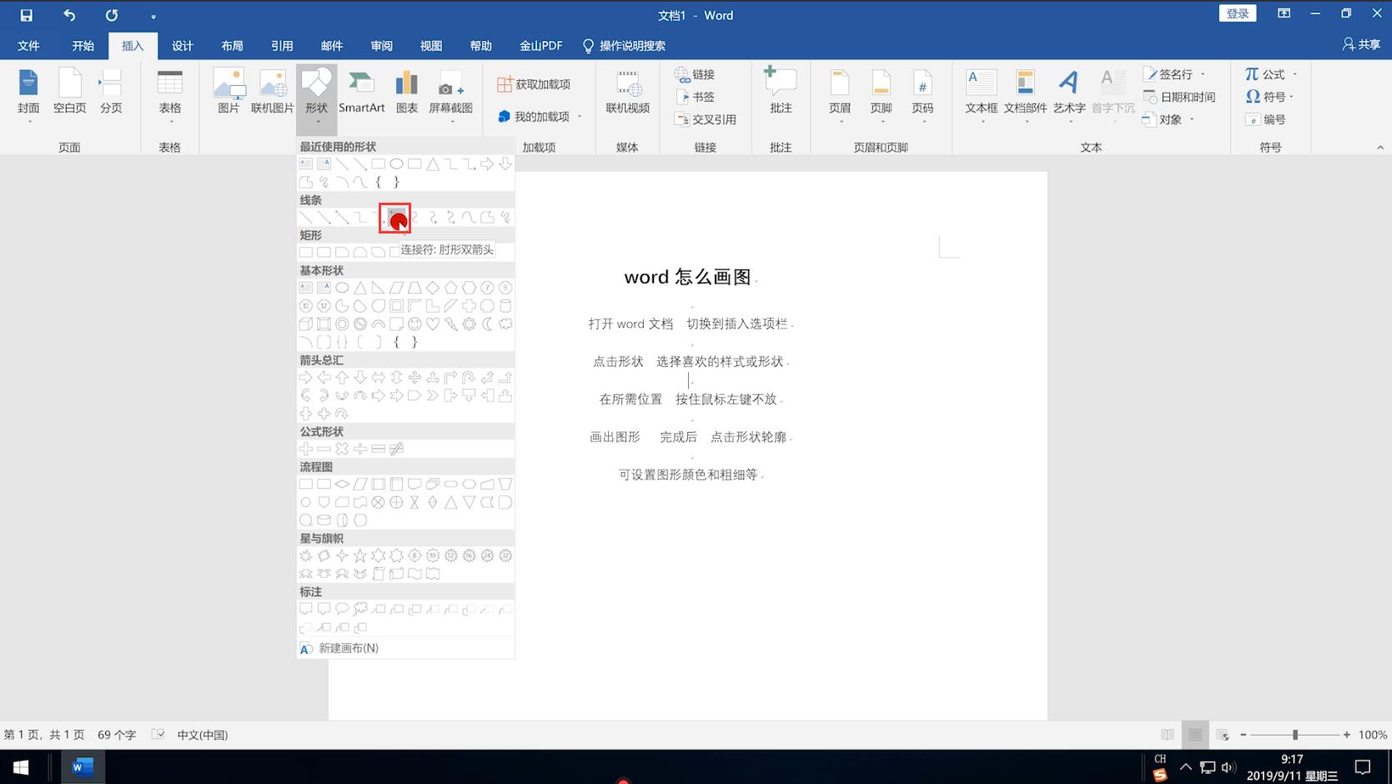
Task: Open the 文件 tab
Action: pyautogui.click(x=29, y=46)
